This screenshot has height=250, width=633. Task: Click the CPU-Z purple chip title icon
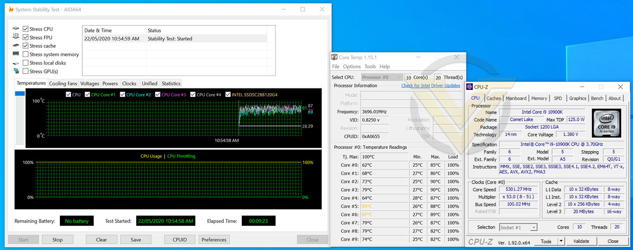click(469, 87)
